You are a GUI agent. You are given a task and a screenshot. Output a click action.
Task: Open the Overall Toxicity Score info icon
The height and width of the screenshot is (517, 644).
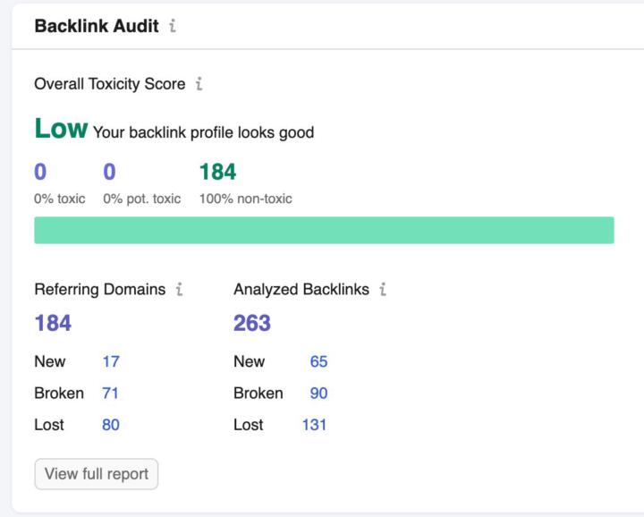199,84
